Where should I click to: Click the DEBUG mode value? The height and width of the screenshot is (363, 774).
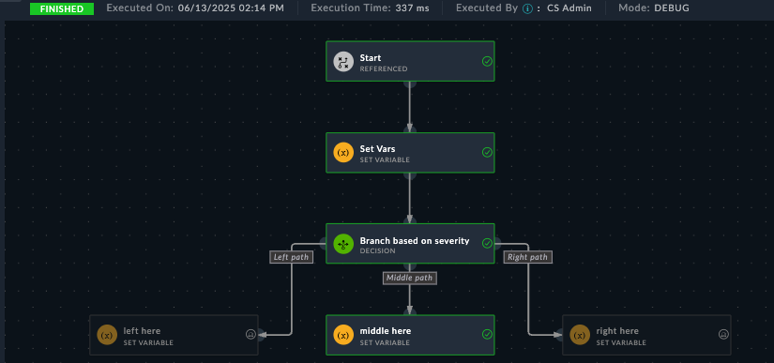[672, 8]
